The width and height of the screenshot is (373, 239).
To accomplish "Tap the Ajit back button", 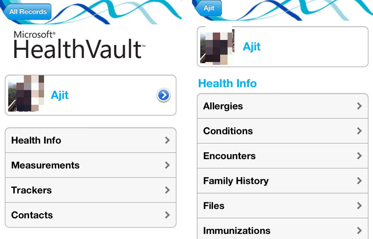I will click(208, 8).
